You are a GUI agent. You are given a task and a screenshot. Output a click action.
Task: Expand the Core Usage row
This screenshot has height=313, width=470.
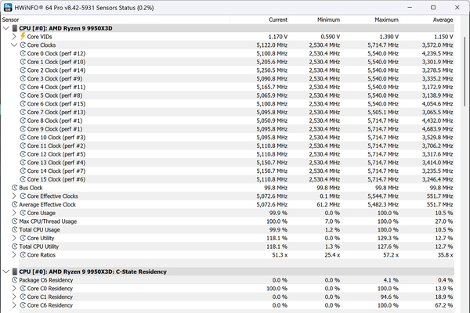[14, 213]
